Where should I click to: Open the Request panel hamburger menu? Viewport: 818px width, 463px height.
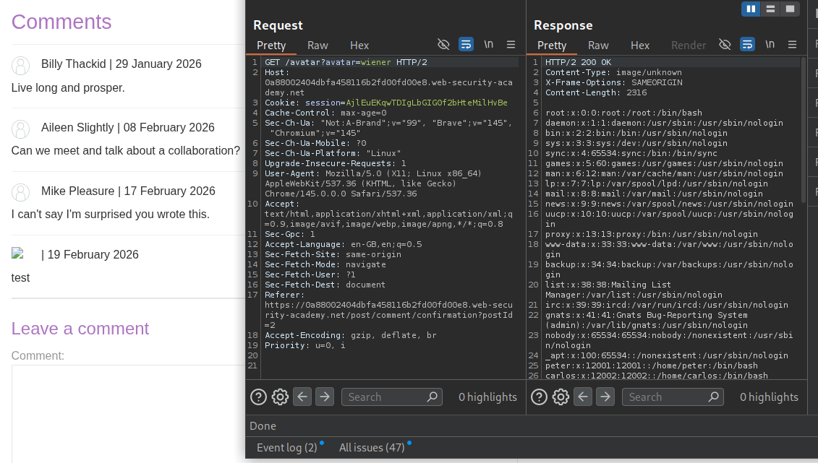(511, 45)
